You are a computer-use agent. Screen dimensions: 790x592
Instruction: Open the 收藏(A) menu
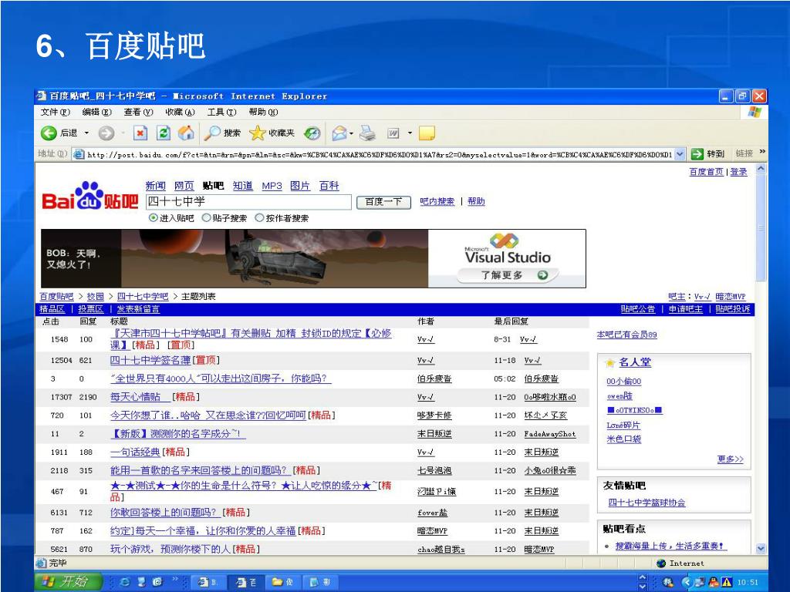(180, 112)
